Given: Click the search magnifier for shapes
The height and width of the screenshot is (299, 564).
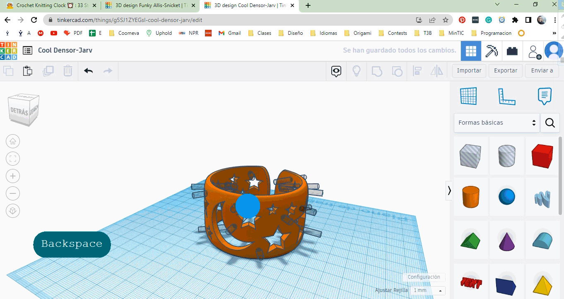Looking at the screenshot, I should coord(550,123).
